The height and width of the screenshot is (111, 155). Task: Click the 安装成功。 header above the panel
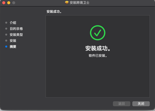point(54,12)
